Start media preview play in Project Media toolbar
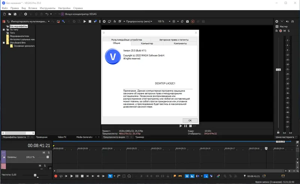The width and height of the screenshot is (300, 184). click(85, 21)
